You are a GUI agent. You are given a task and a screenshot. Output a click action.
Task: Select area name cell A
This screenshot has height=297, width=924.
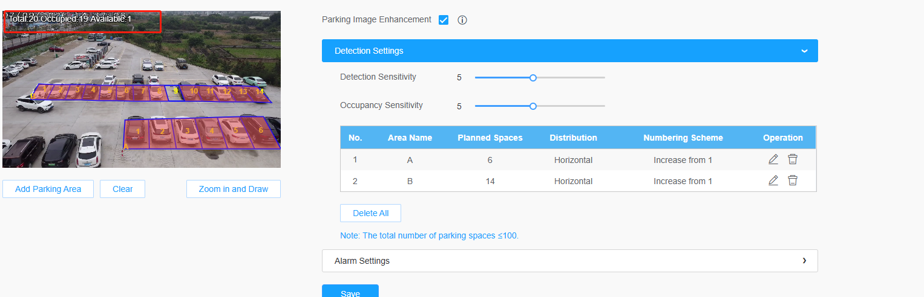[410, 160]
